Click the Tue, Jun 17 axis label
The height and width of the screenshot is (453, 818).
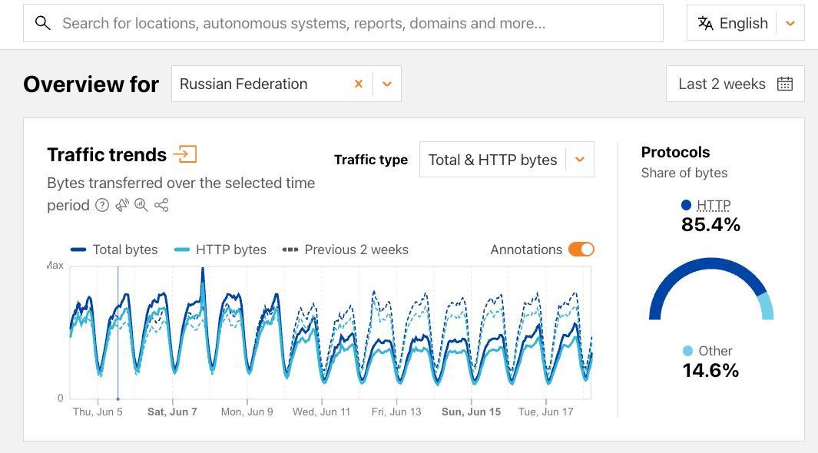(545, 412)
